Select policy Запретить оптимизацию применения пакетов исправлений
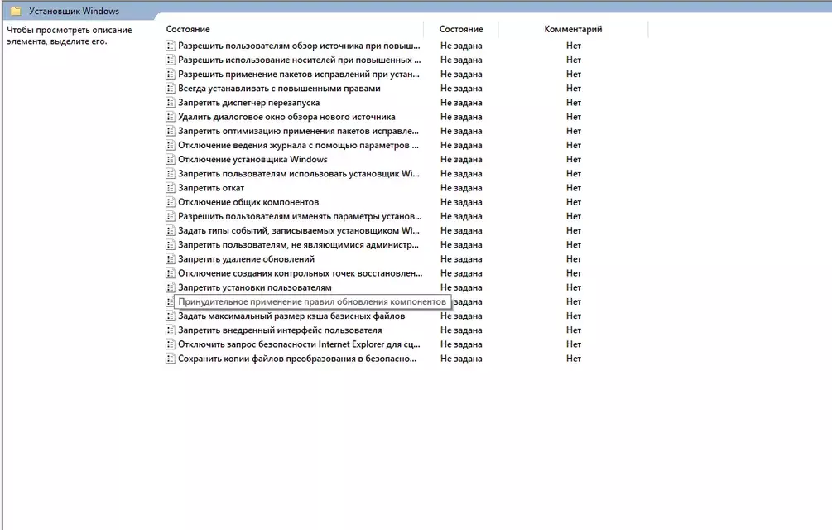The height and width of the screenshot is (530, 832). pos(298,131)
